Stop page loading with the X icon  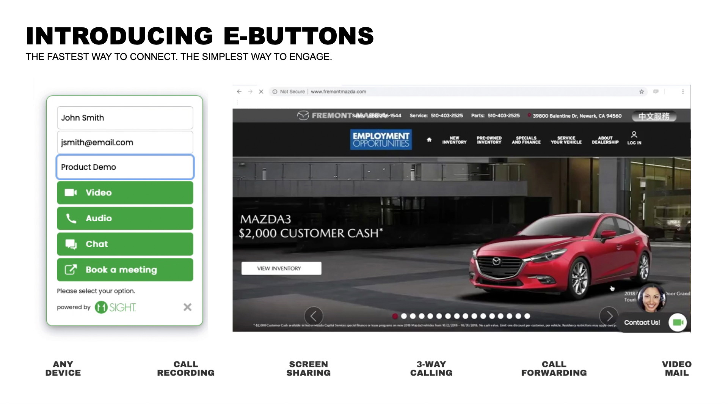point(261,91)
